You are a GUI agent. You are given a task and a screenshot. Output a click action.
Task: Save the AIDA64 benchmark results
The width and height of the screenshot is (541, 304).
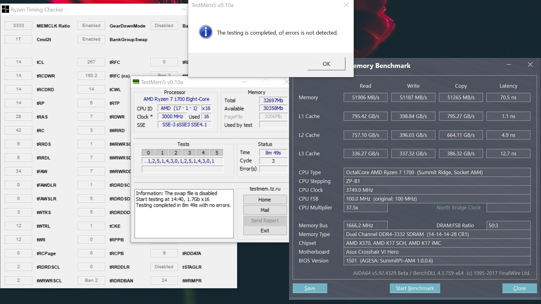[x=310, y=288]
